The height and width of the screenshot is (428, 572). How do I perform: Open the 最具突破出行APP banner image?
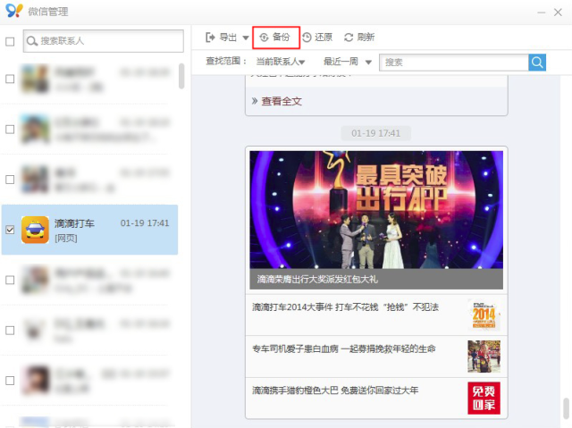[x=376, y=210]
